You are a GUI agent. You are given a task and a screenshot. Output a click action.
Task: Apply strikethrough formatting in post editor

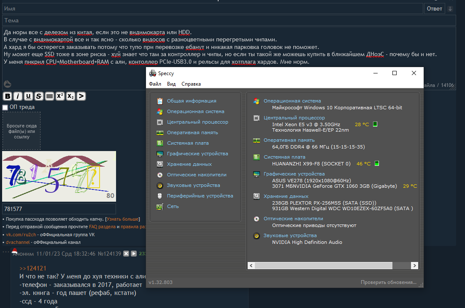click(x=39, y=96)
